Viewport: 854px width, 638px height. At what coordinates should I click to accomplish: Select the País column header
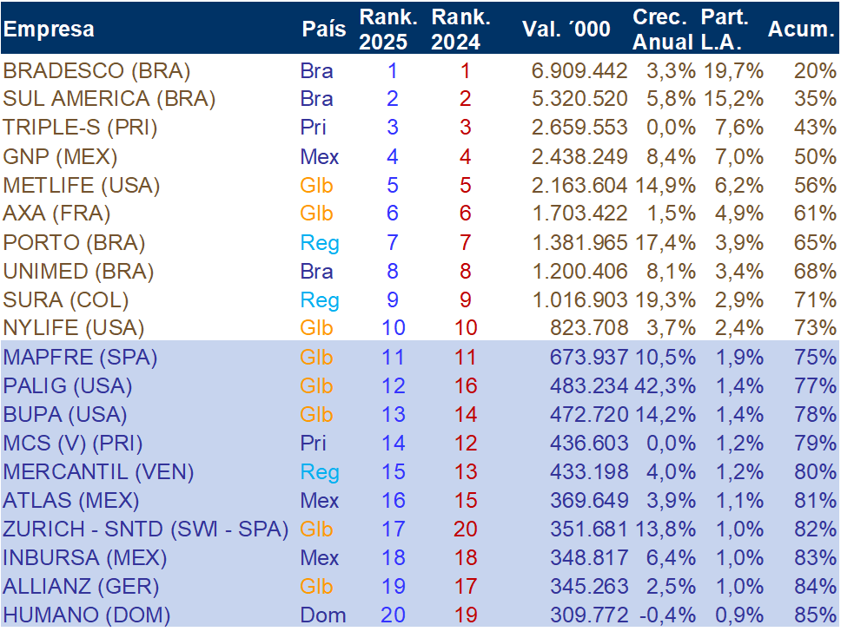(x=324, y=29)
